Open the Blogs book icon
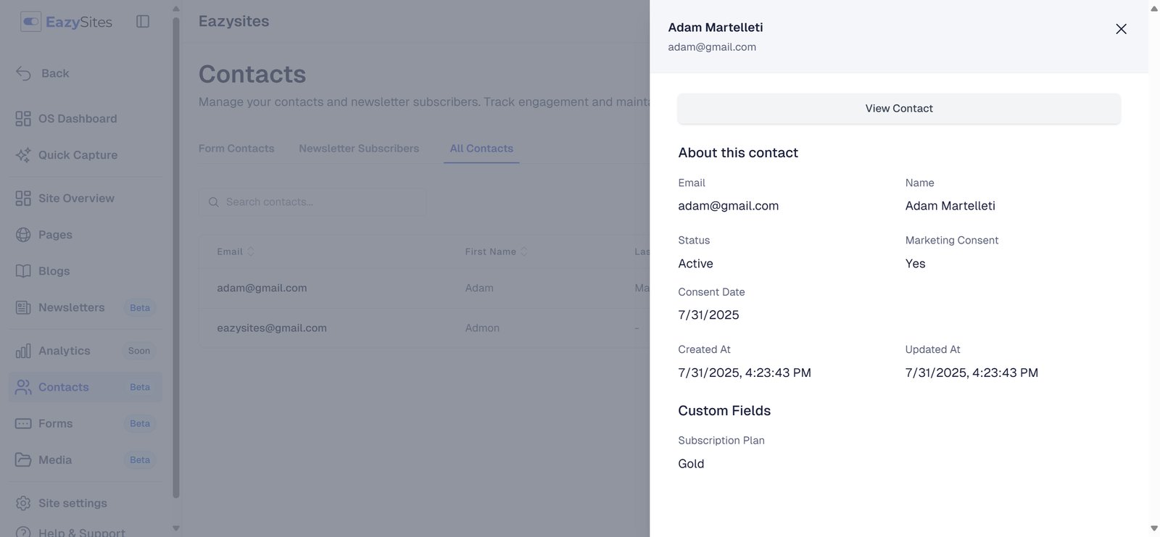 (x=23, y=271)
